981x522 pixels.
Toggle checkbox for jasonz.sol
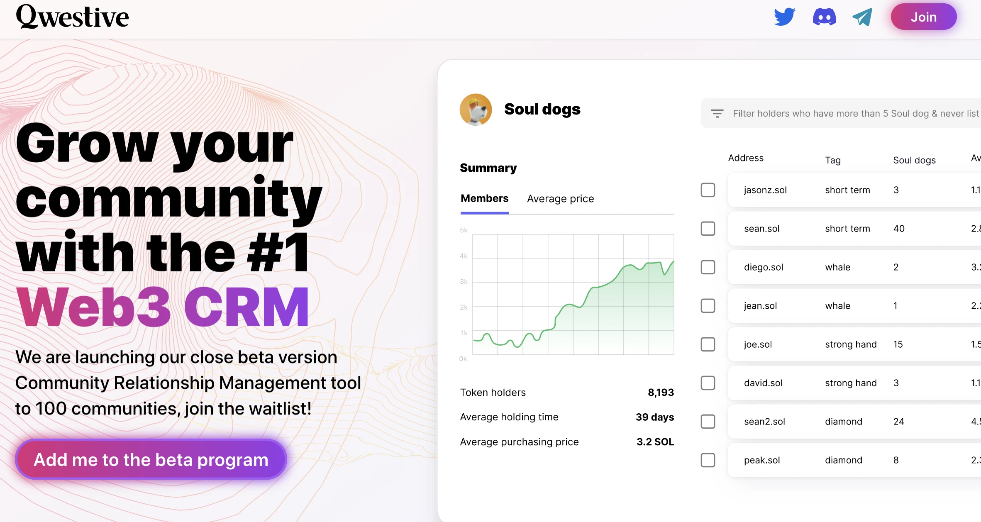(x=708, y=190)
